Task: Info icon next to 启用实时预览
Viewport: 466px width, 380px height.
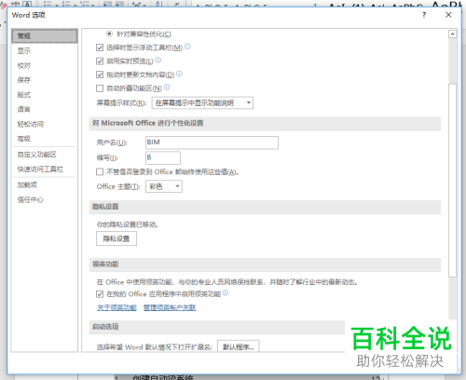Action: 158,61
